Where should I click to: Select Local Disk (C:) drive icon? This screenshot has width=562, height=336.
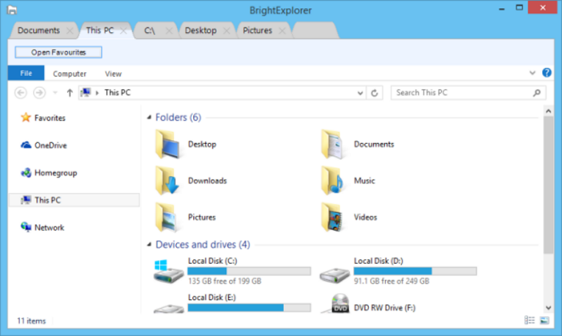click(167, 271)
